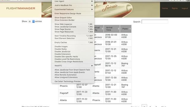
Task: Click the Search input field
Action: [x=155, y=22]
